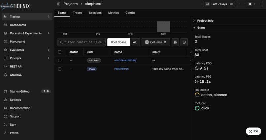
Task: Open the routine.summary span
Action: coord(125,60)
